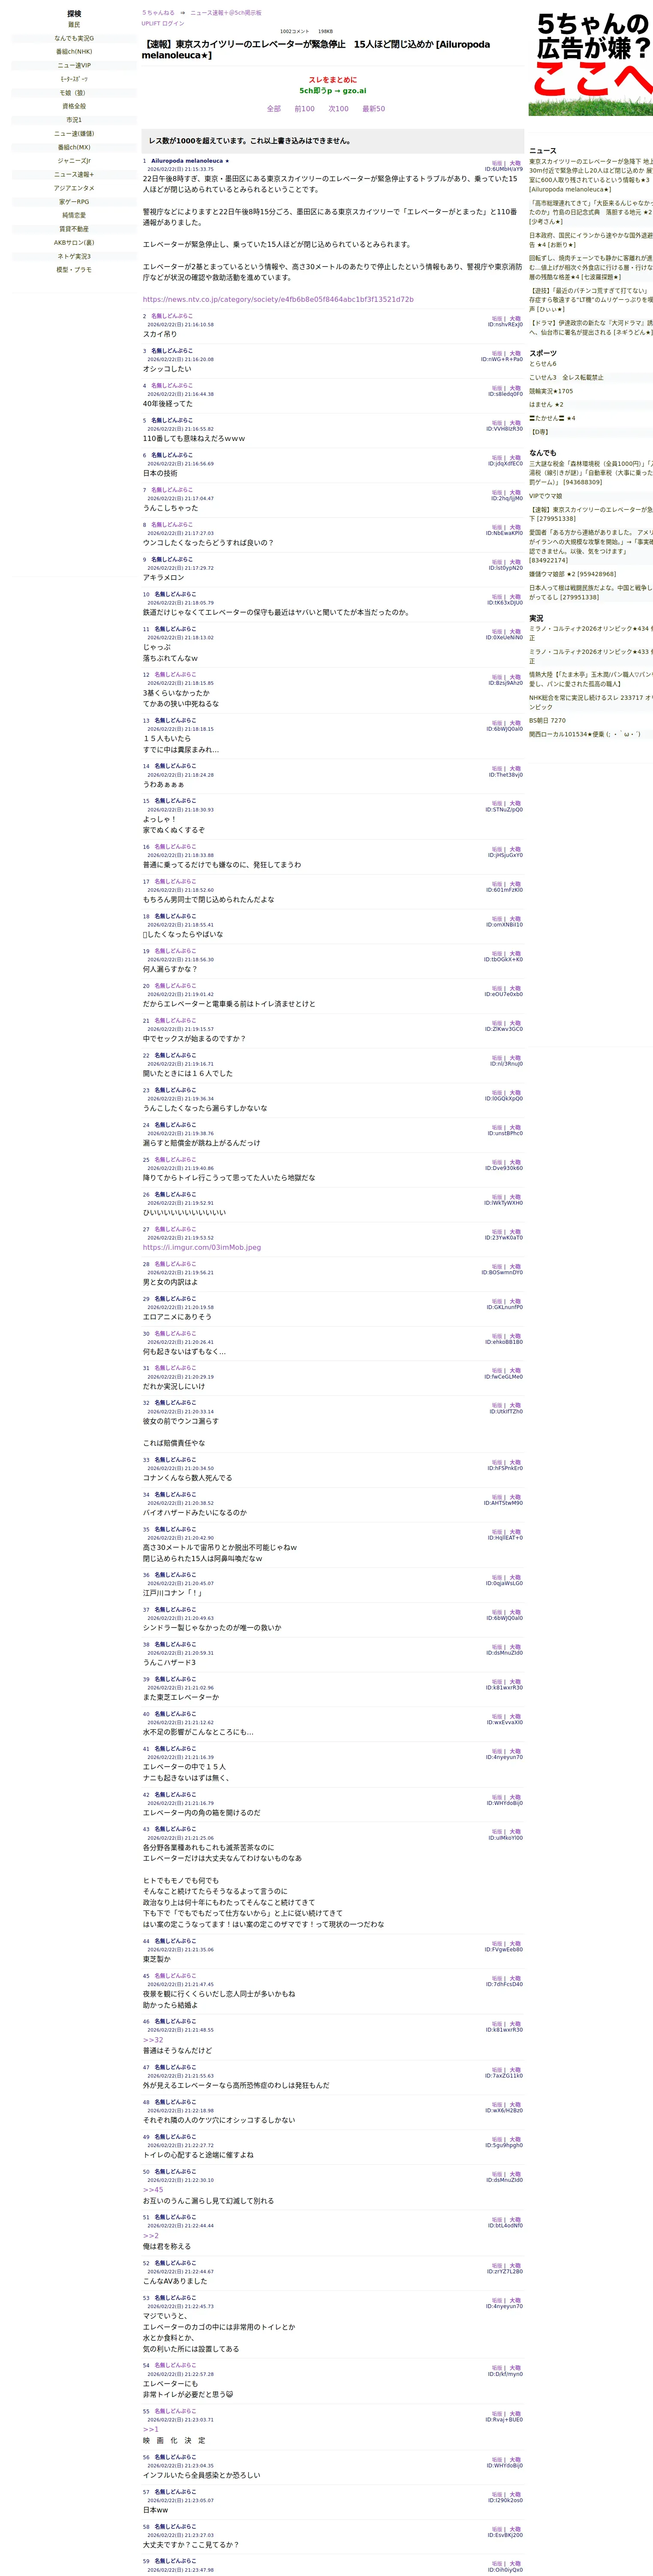The width and height of the screenshot is (653, 2576).
Task: Open ジャニーズJr board in sidebar
Action: [74, 161]
